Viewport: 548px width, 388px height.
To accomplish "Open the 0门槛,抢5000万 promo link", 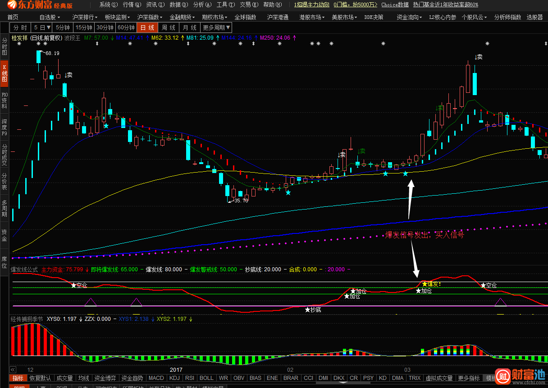I will [x=356, y=5].
